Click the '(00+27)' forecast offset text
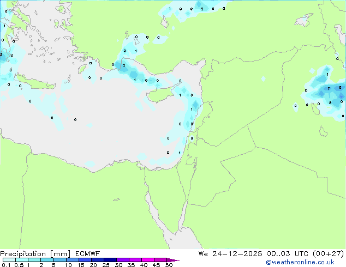Viewport: 346px width, 267px height. coord(329,254)
